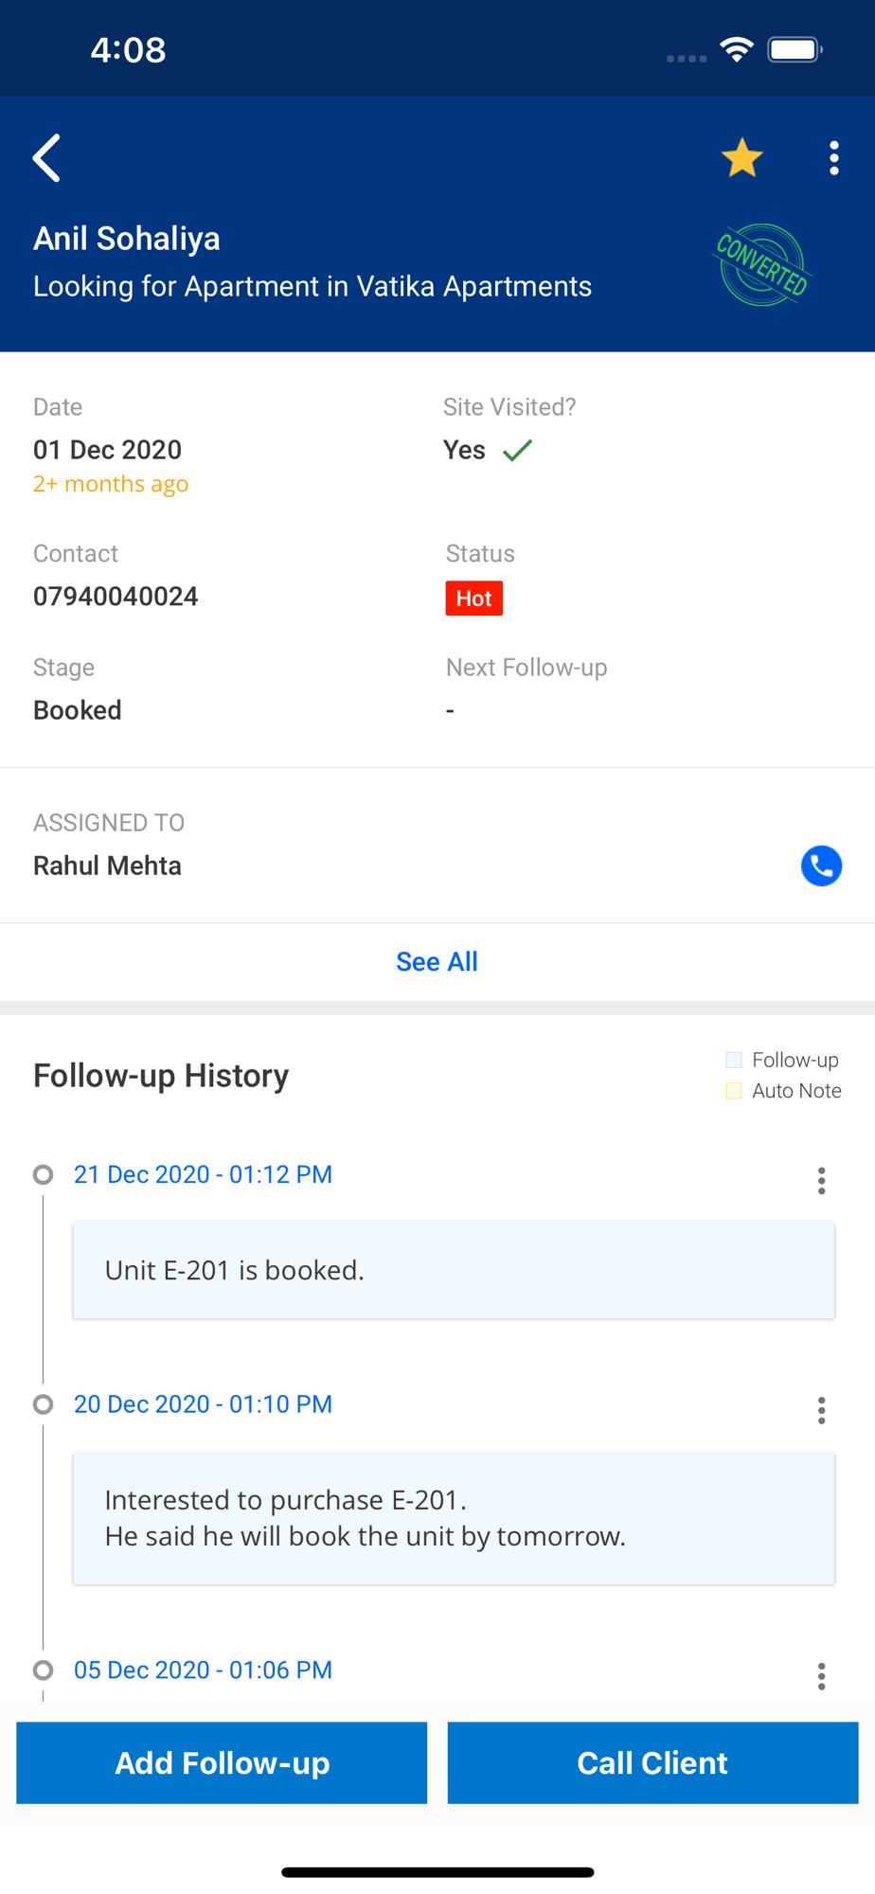This screenshot has width=875, height=1894.
Task: Open the 'Unit E-201 is booked' note
Action: 454,1270
